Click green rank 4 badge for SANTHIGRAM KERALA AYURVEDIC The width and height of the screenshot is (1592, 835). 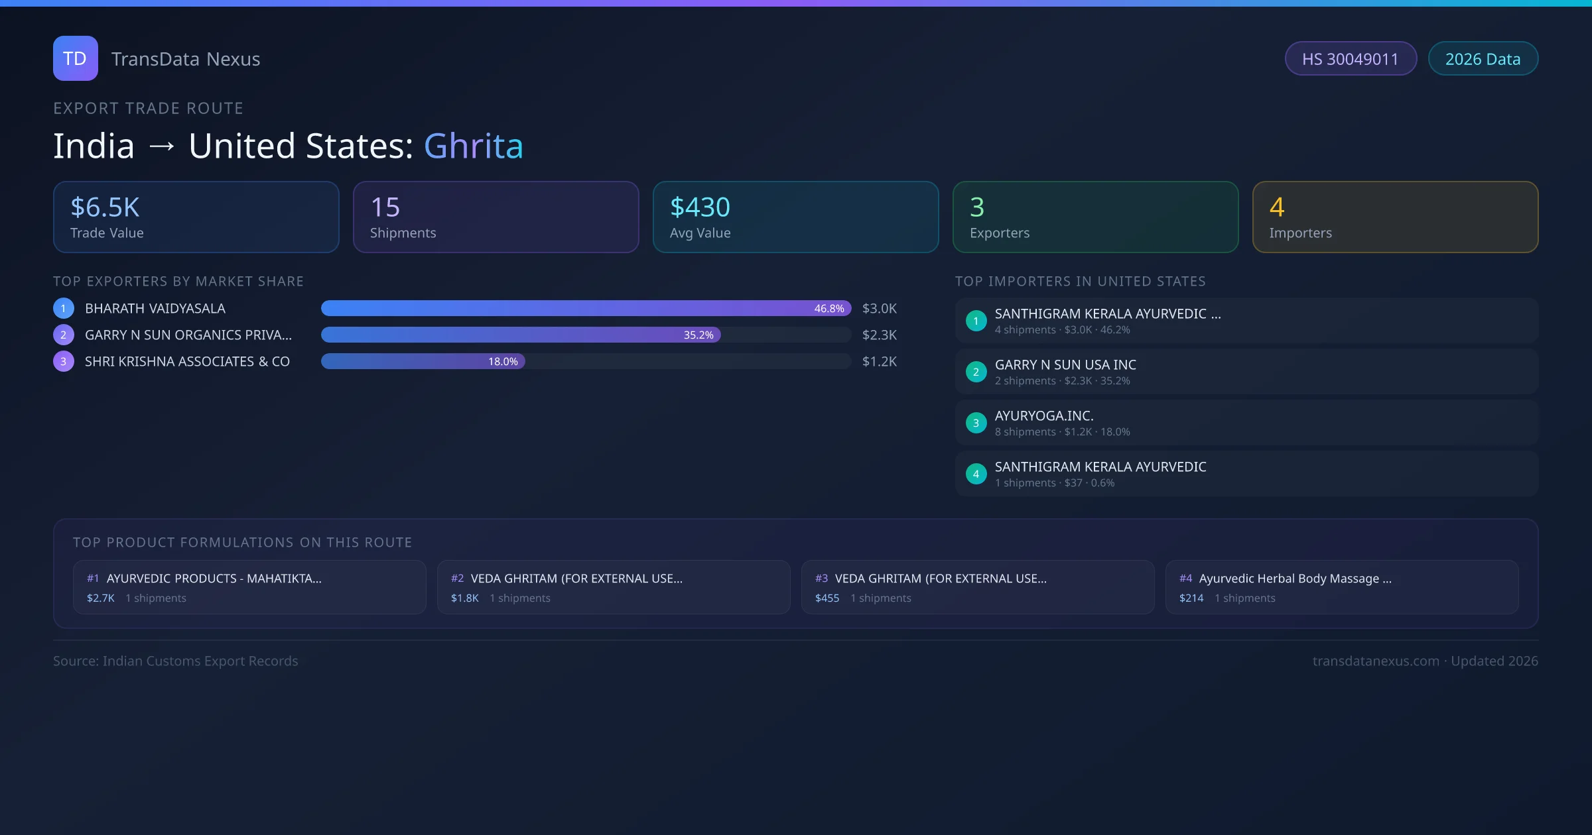point(976,474)
